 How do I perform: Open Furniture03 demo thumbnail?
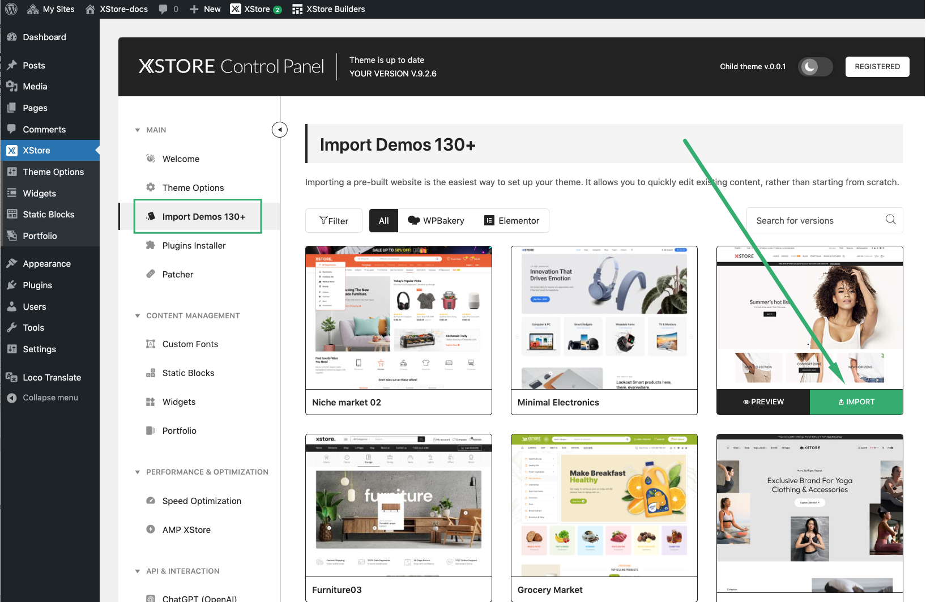pos(399,506)
